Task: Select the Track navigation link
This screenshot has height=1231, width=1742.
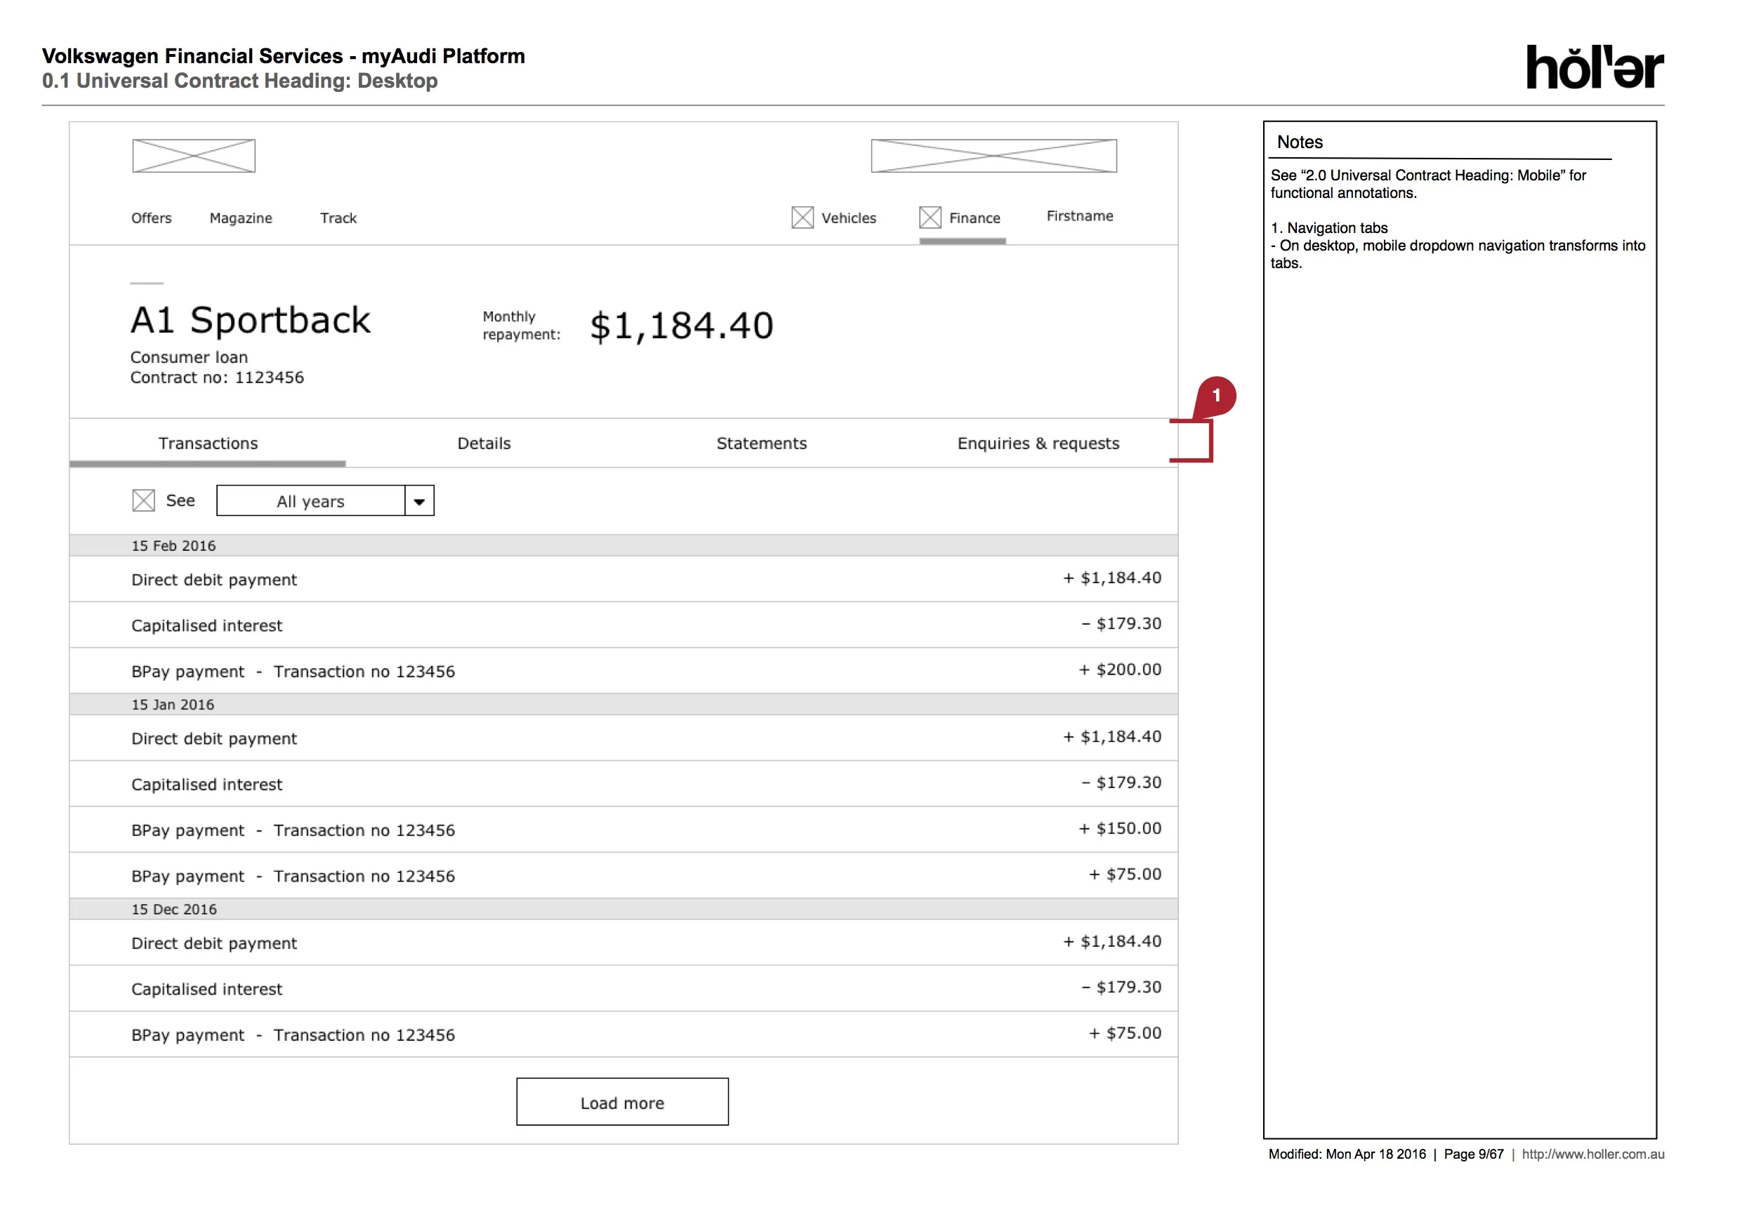Action: coord(338,218)
